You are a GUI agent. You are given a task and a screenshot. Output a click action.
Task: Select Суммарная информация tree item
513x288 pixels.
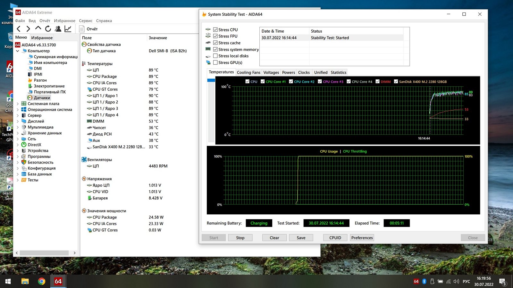point(53,57)
